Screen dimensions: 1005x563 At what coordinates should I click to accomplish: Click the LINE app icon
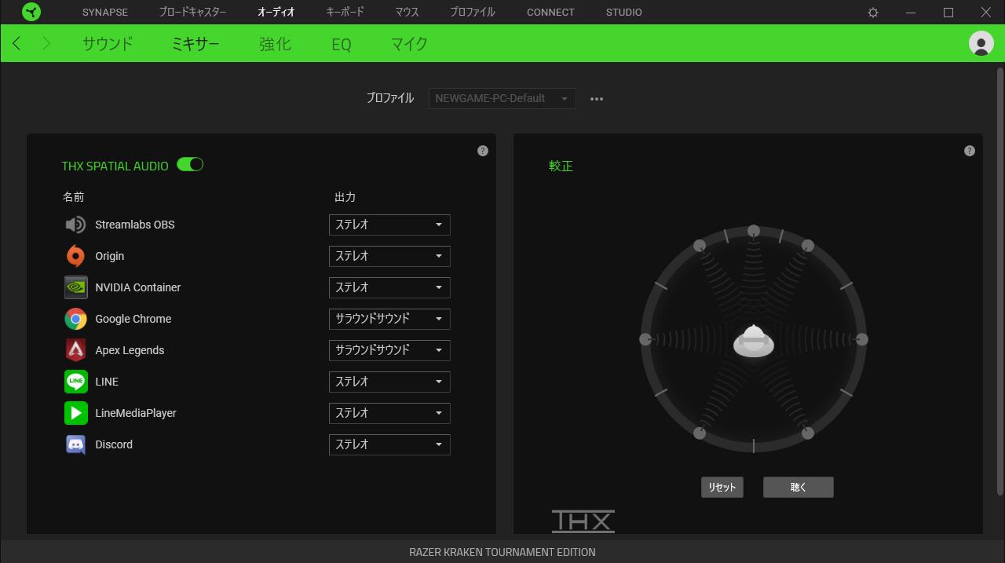point(75,382)
